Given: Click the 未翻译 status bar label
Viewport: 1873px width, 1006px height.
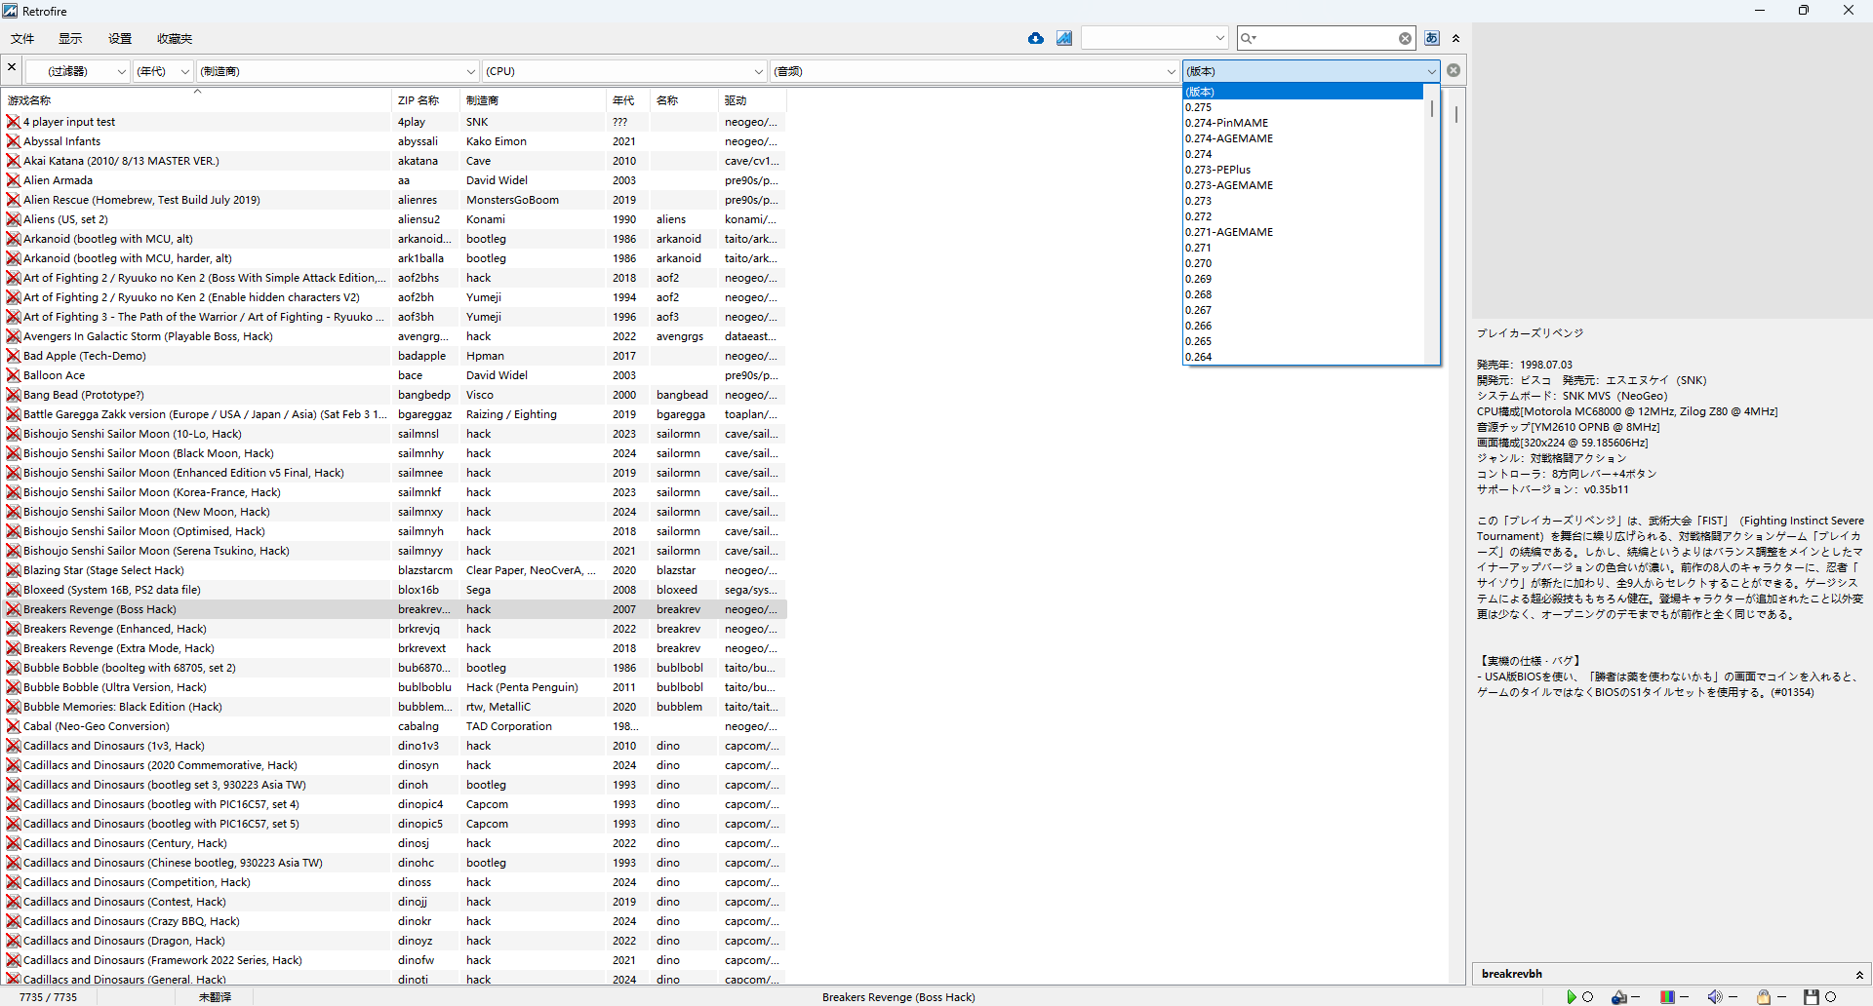Looking at the screenshot, I should (215, 997).
